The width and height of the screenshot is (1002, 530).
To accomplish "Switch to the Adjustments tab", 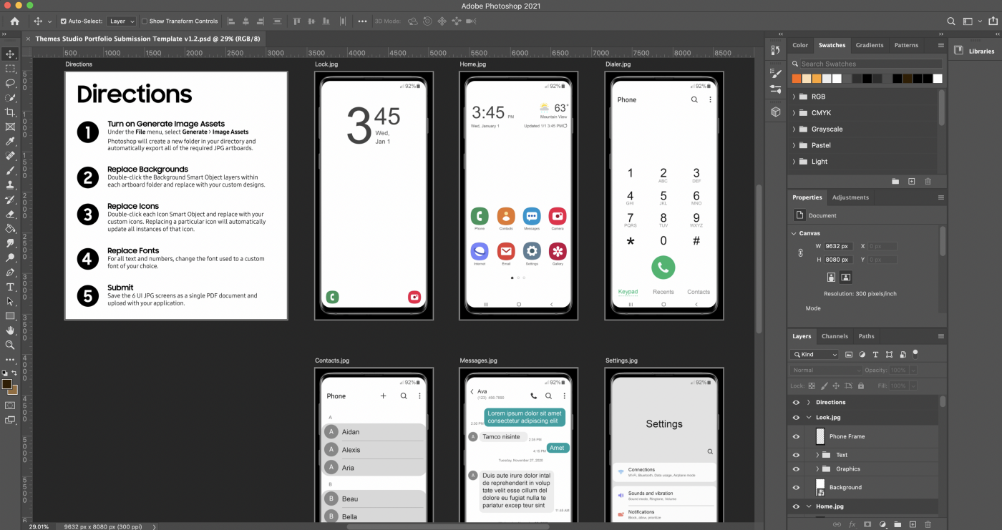I will [x=850, y=197].
